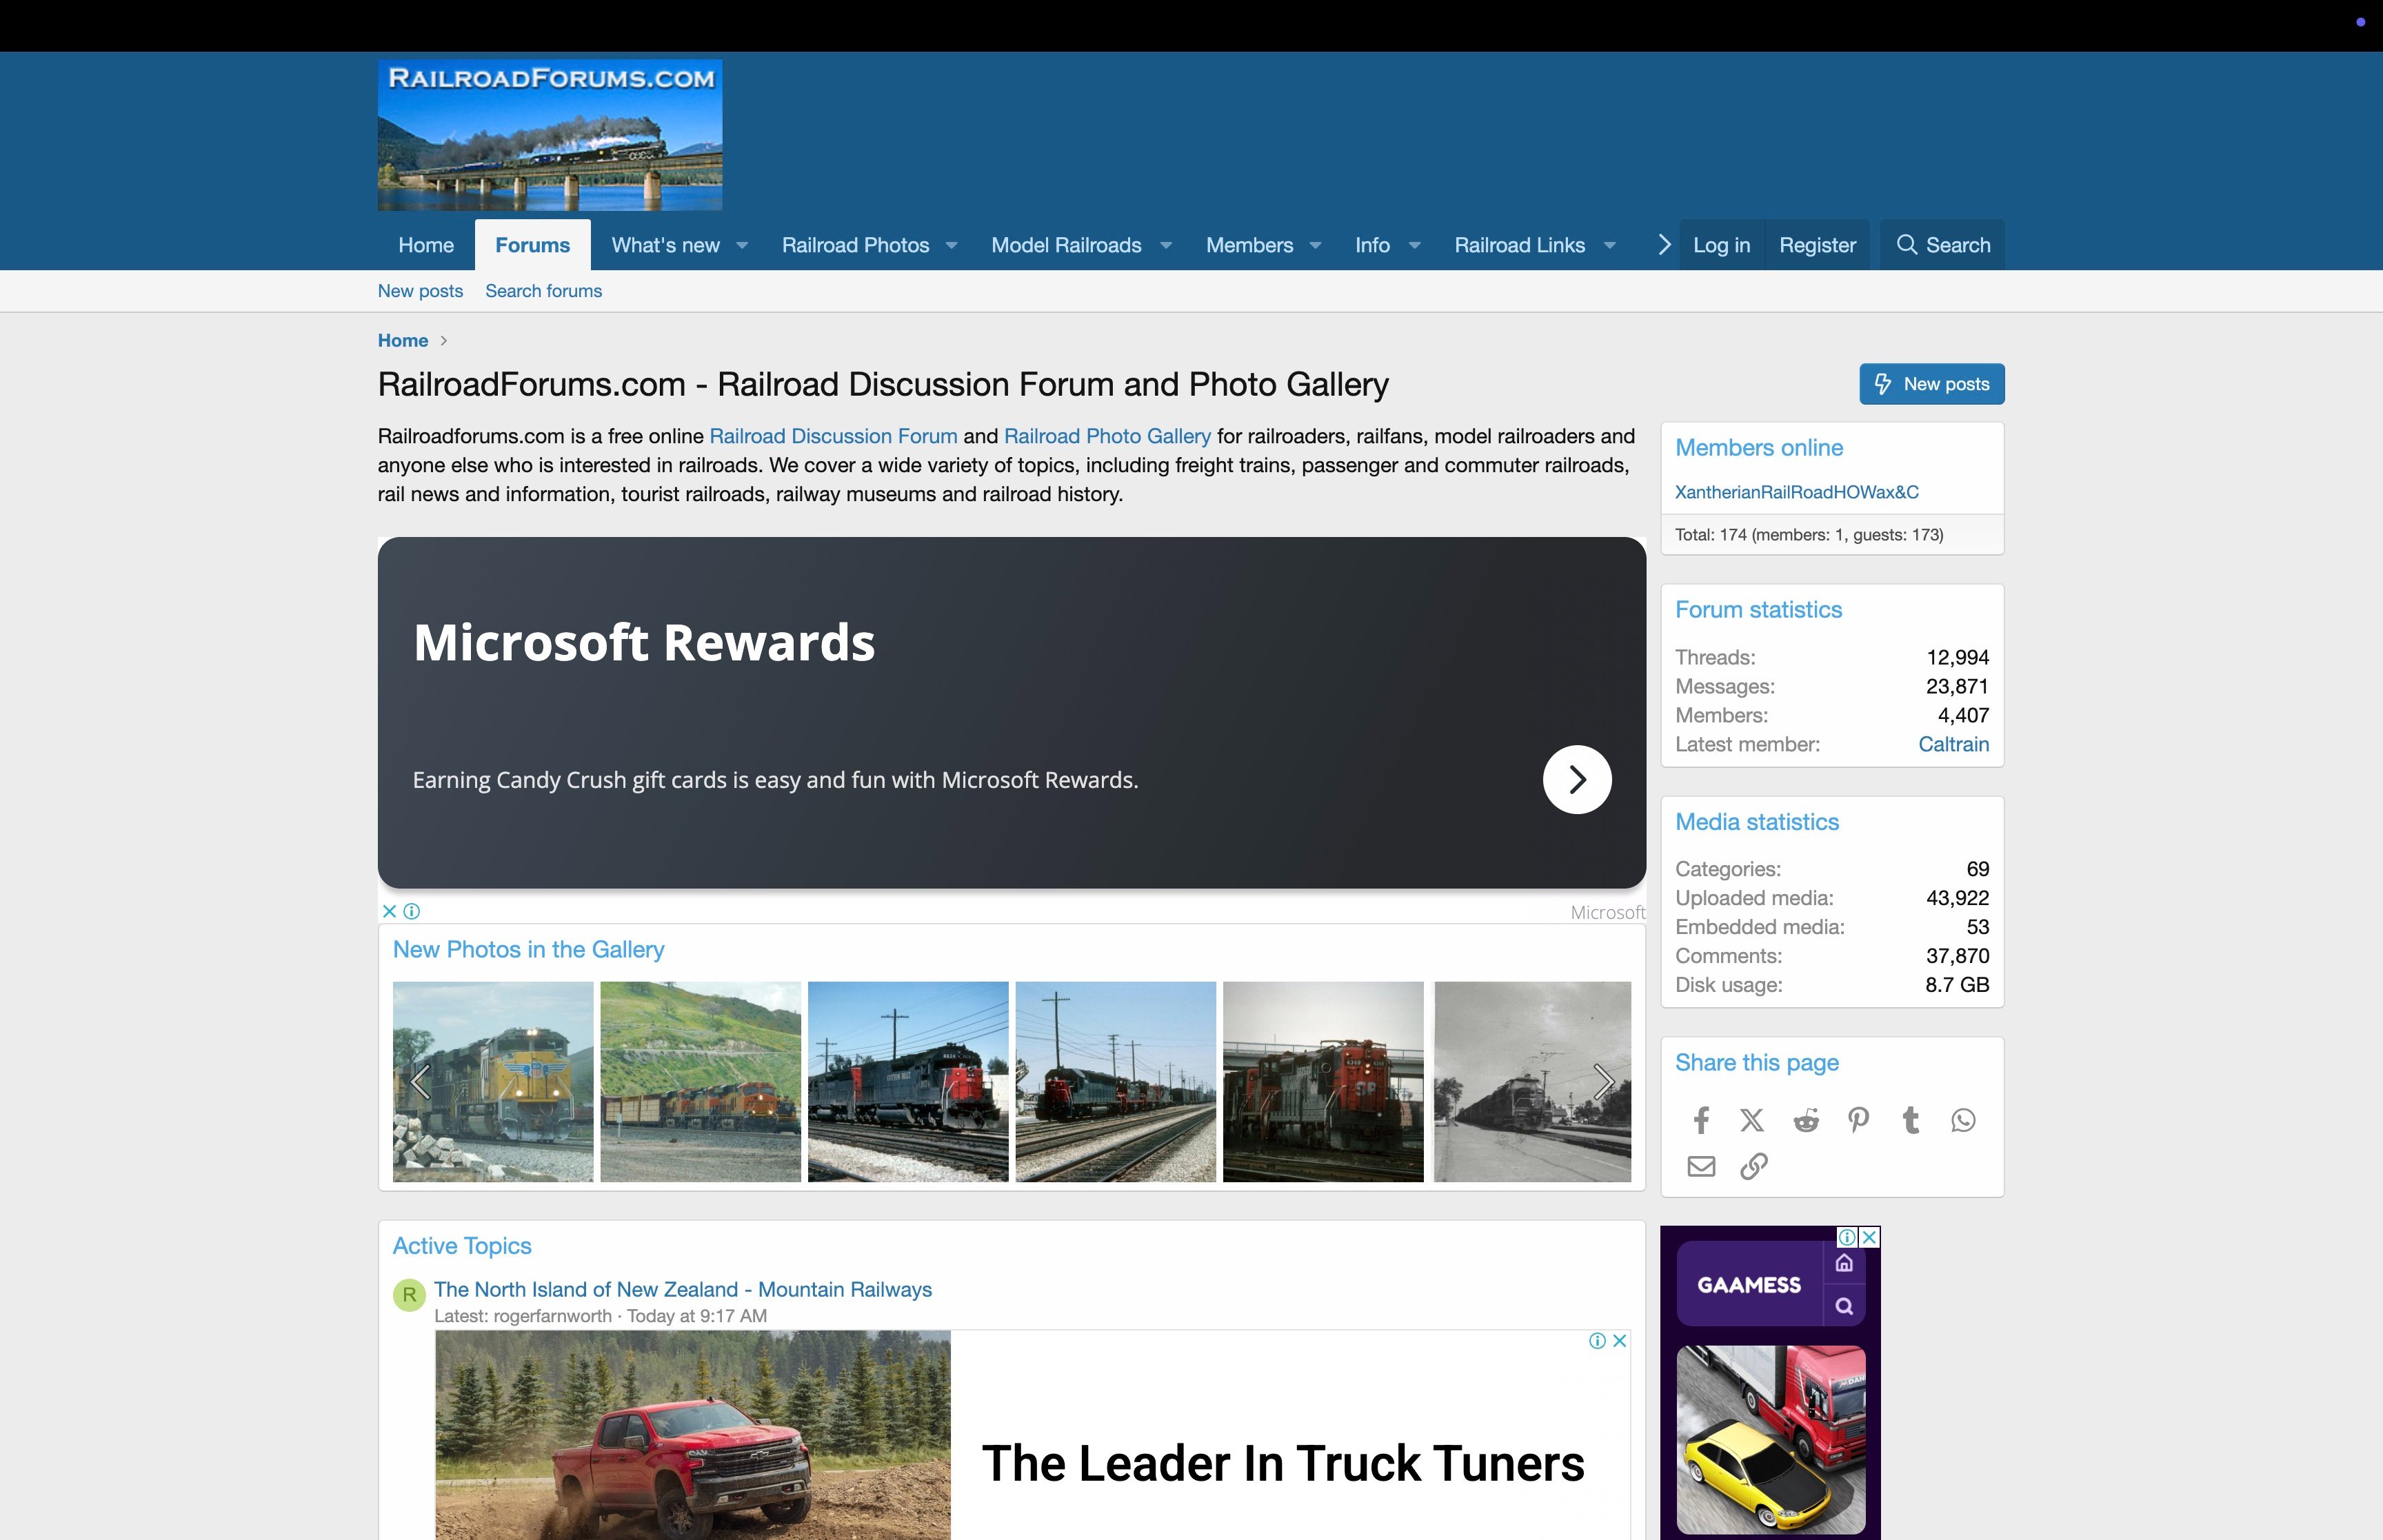
Task: Close the truck tuners ad
Action: (1620, 1341)
